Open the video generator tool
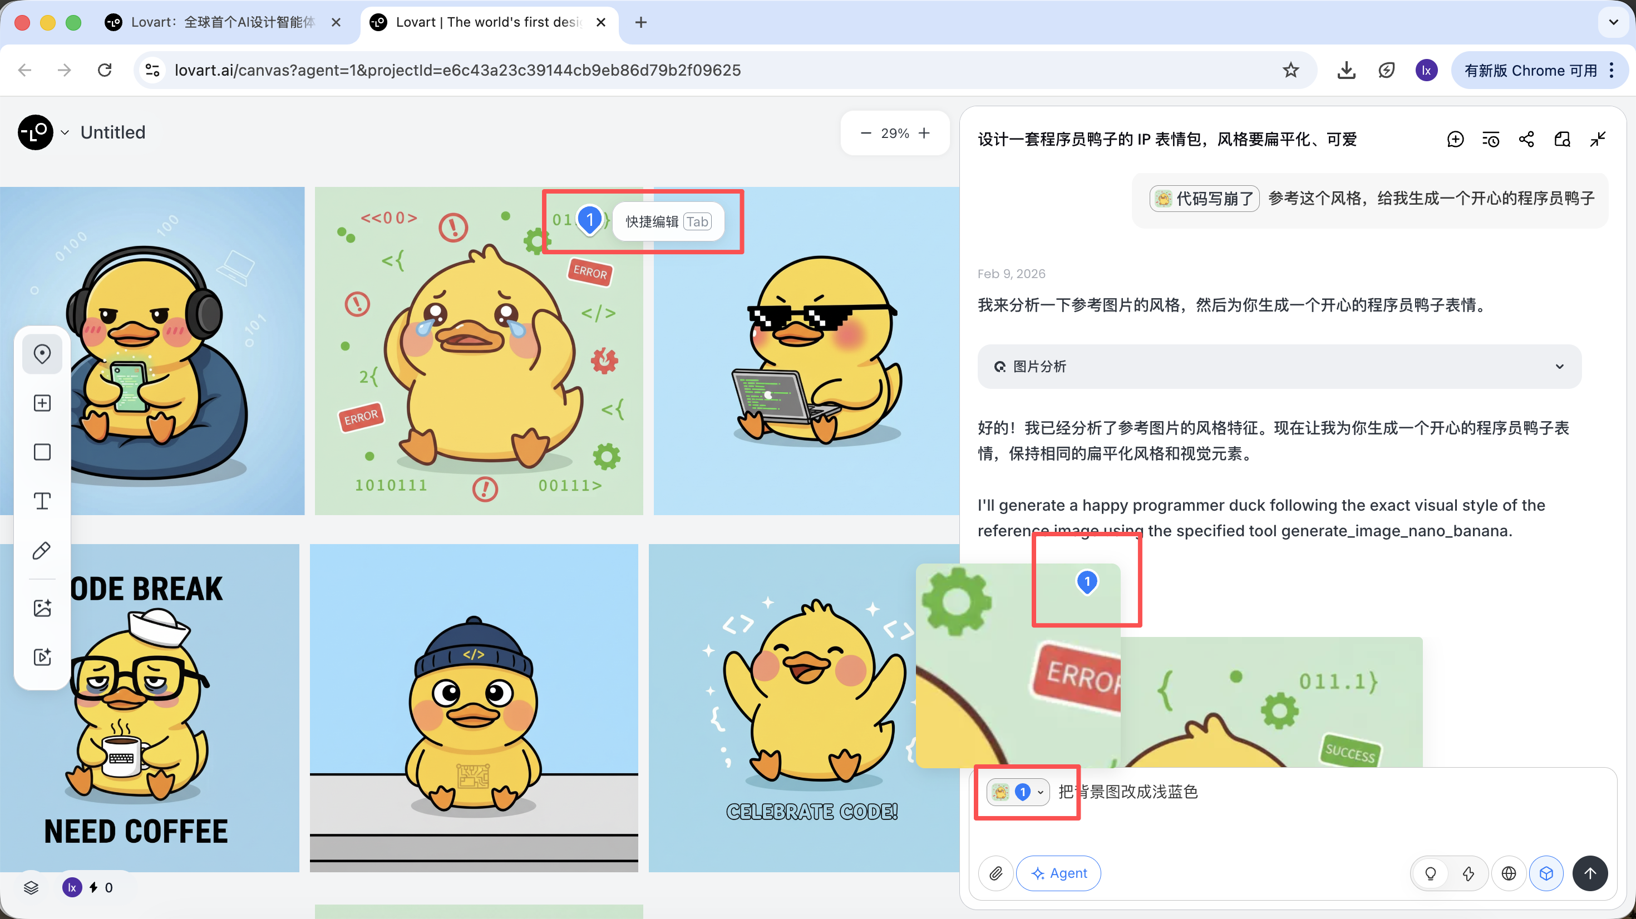Screen dimensions: 1636x919 tap(42, 656)
